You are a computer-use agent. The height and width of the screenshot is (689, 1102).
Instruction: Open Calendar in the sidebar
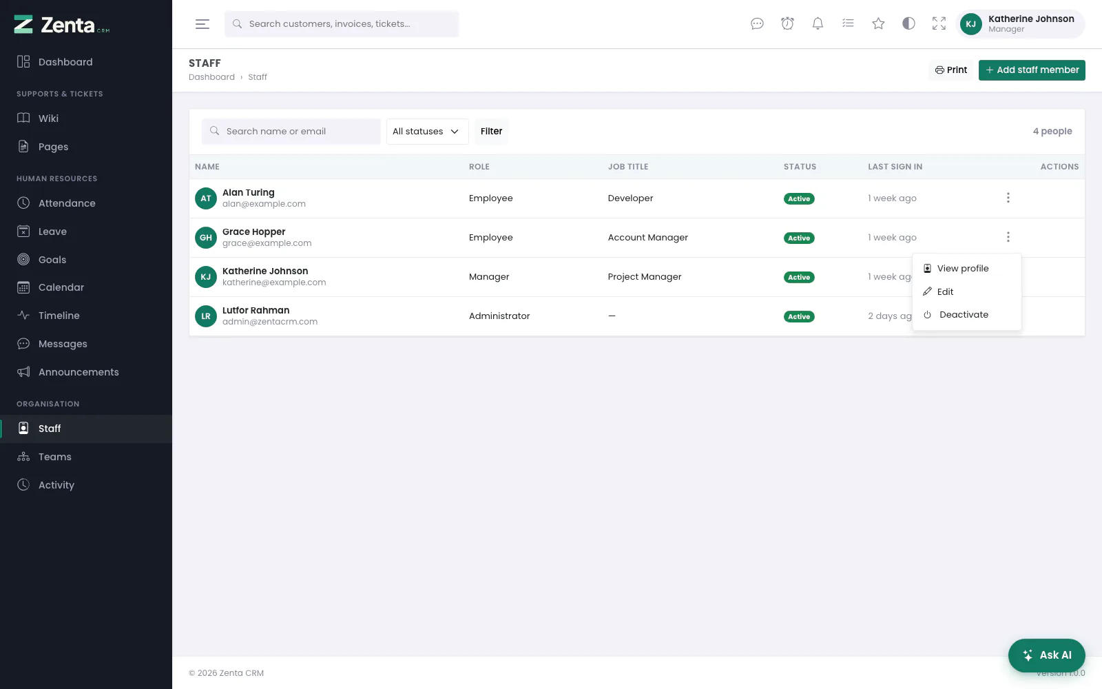tap(86, 287)
